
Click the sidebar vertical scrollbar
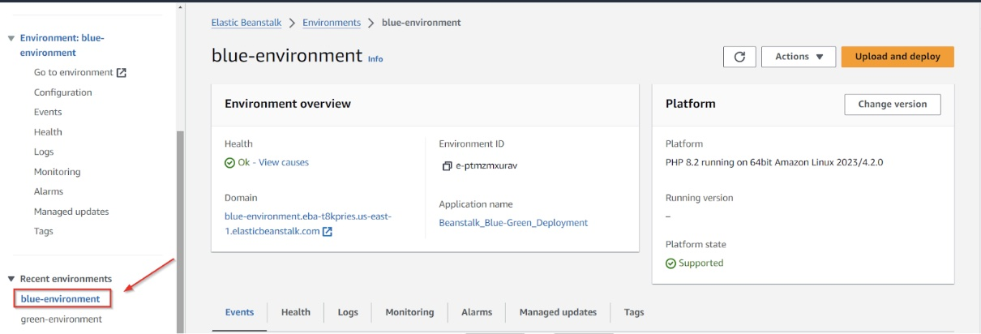(x=180, y=227)
